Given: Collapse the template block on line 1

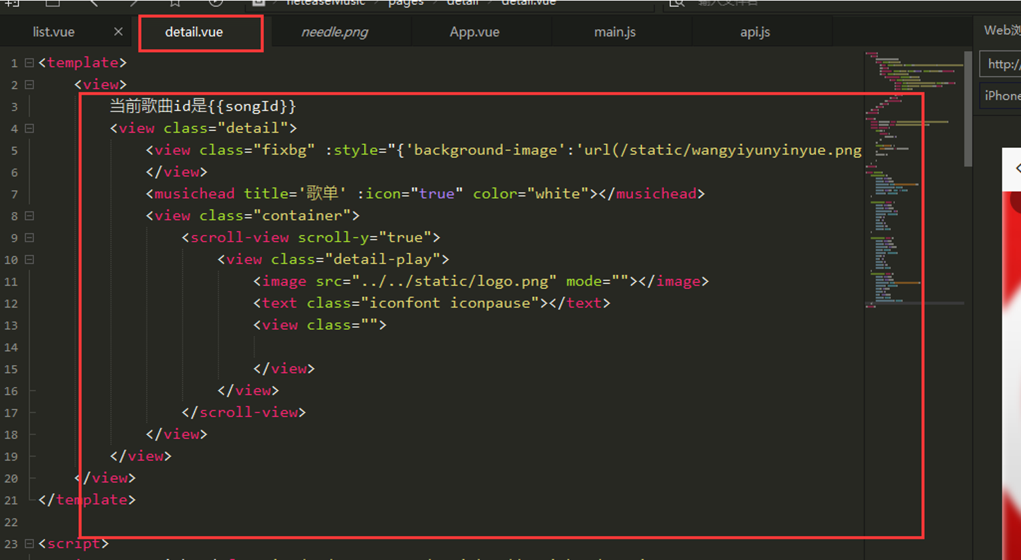Looking at the screenshot, I should (29, 63).
